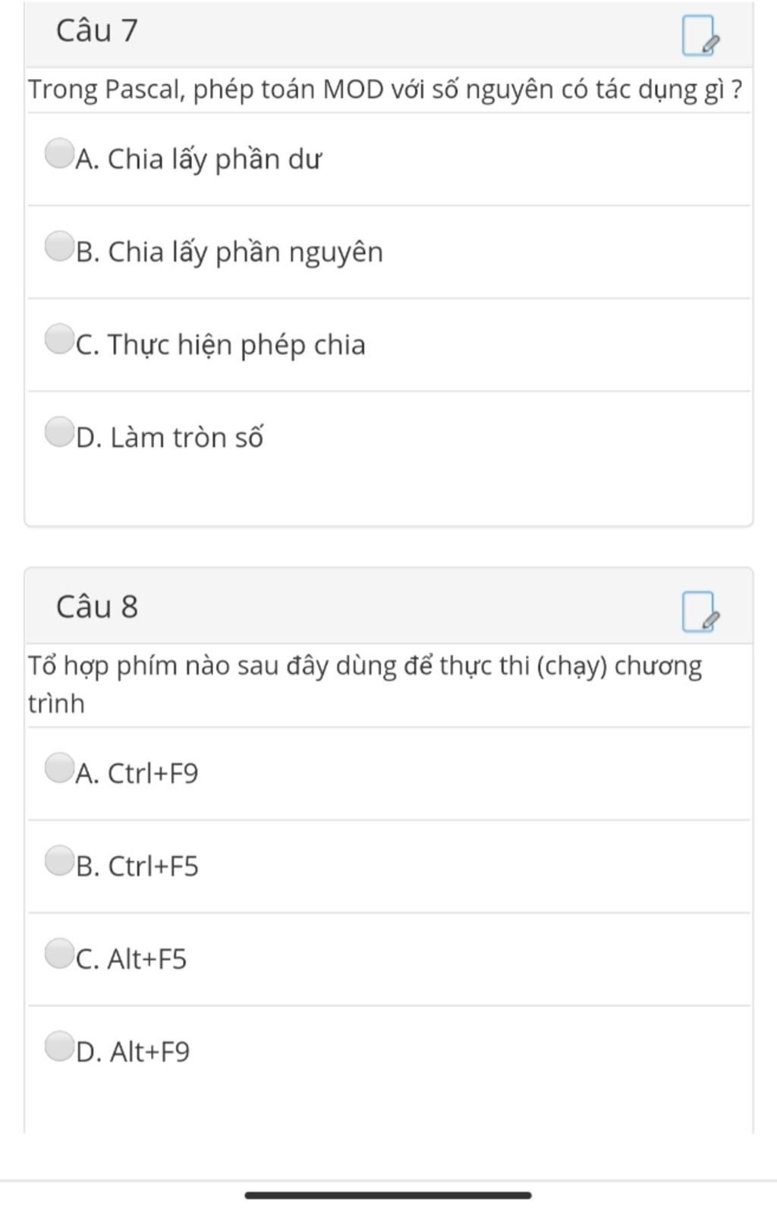Choose radio button D. Alt+F9
The image size is (777, 1211).
click(58, 1046)
